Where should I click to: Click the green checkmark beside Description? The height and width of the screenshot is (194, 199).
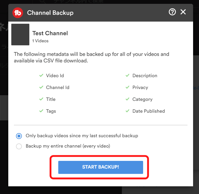tap(127, 75)
